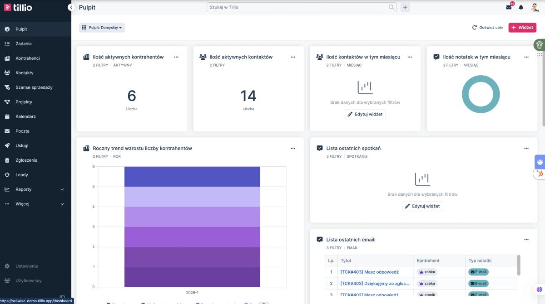This screenshot has height=304, width=545.
Task: Collapse the sidebar with the chevron arrow
Action: [71, 7]
